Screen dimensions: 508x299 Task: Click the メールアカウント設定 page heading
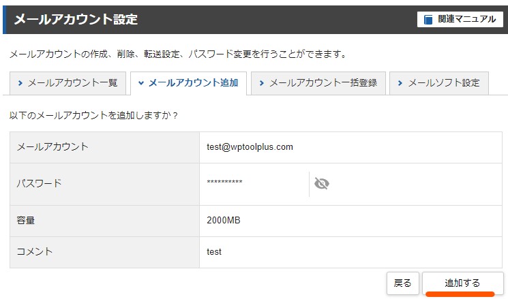(76, 20)
